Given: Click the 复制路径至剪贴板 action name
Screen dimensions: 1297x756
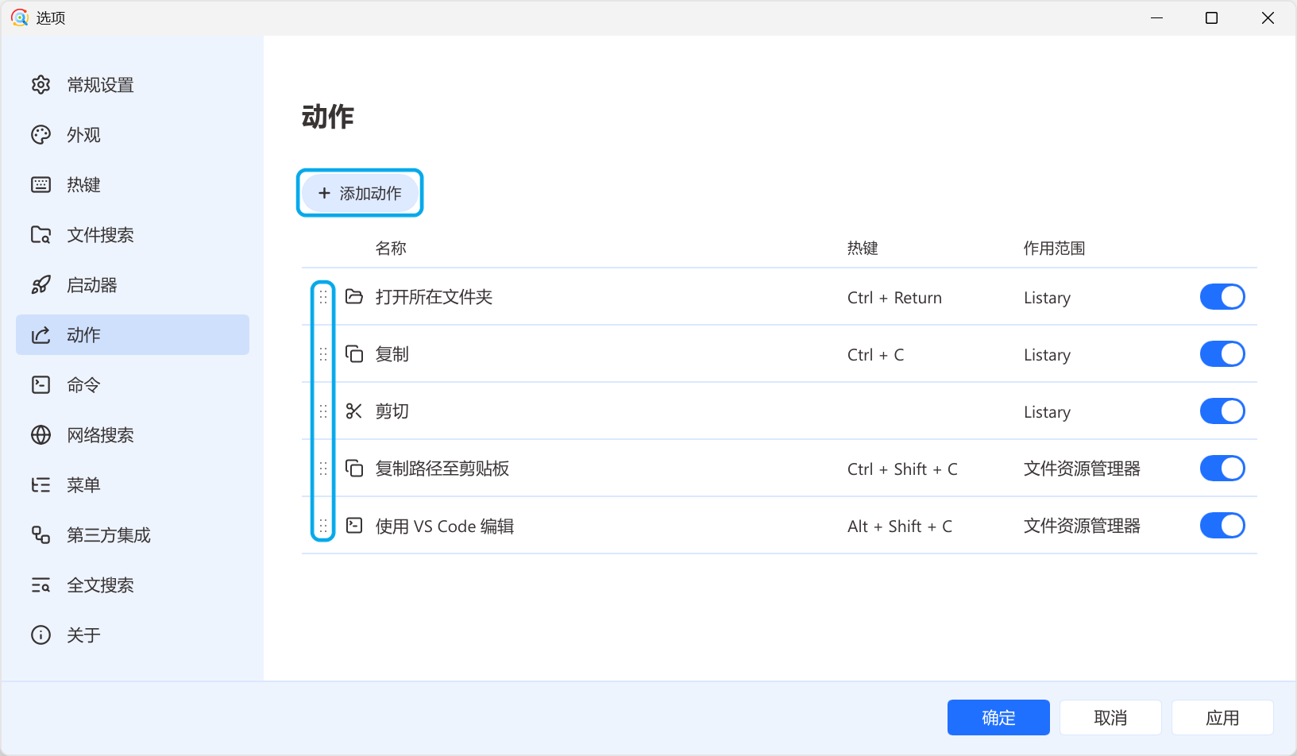Looking at the screenshot, I should [x=442, y=469].
